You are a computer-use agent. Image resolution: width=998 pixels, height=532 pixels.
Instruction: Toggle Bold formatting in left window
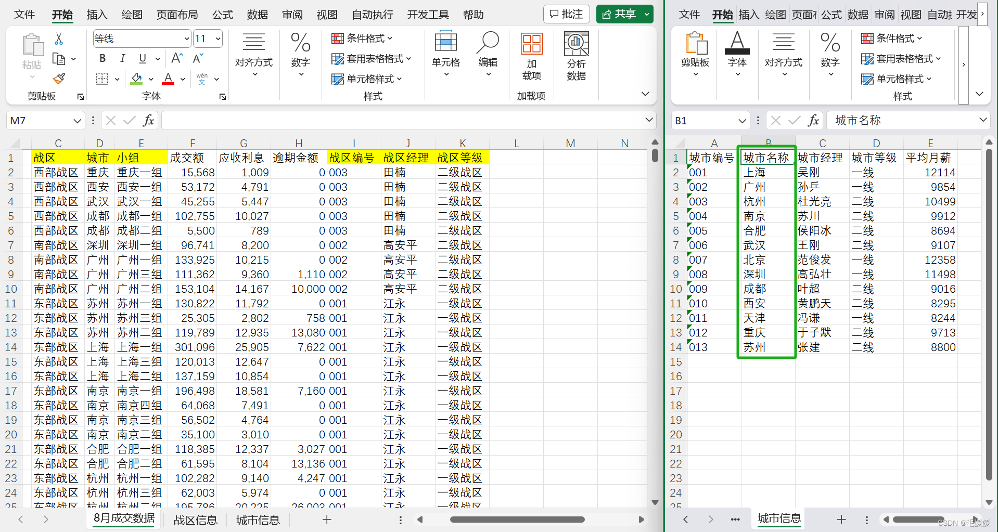tap(103, 58)
